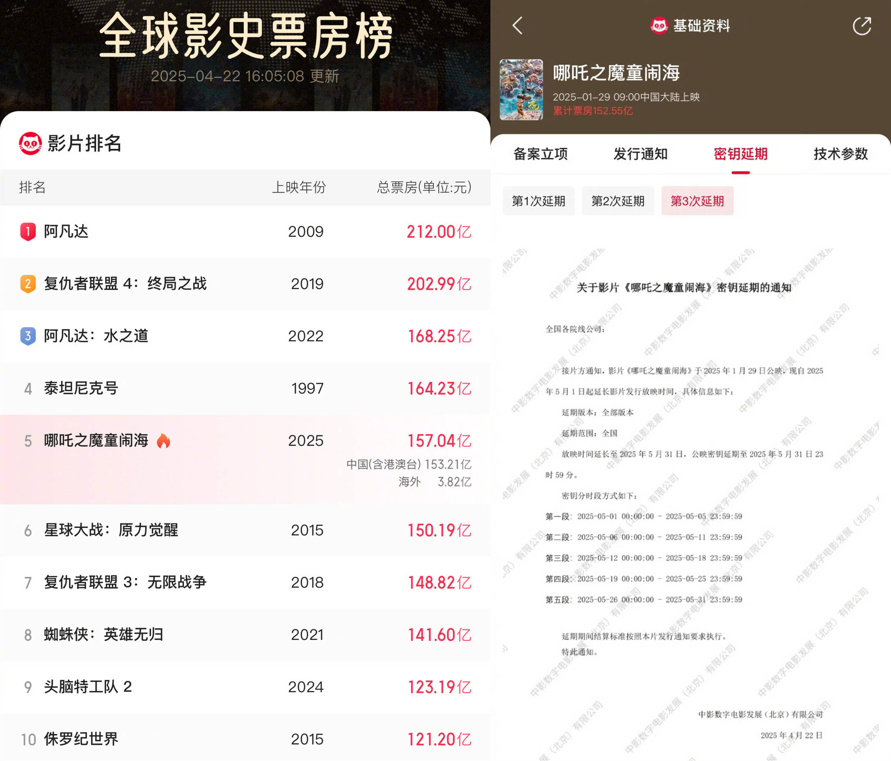Tap the back arrow in 基础资料 header

[x=518, y=26]
